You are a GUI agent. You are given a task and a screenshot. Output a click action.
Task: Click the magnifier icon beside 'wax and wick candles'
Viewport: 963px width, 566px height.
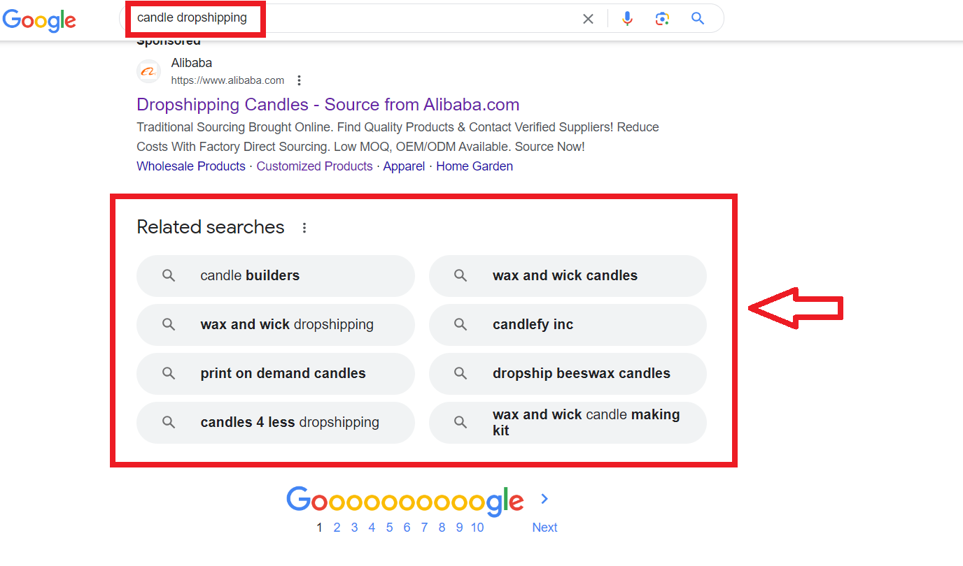click(x=460, y=275)
